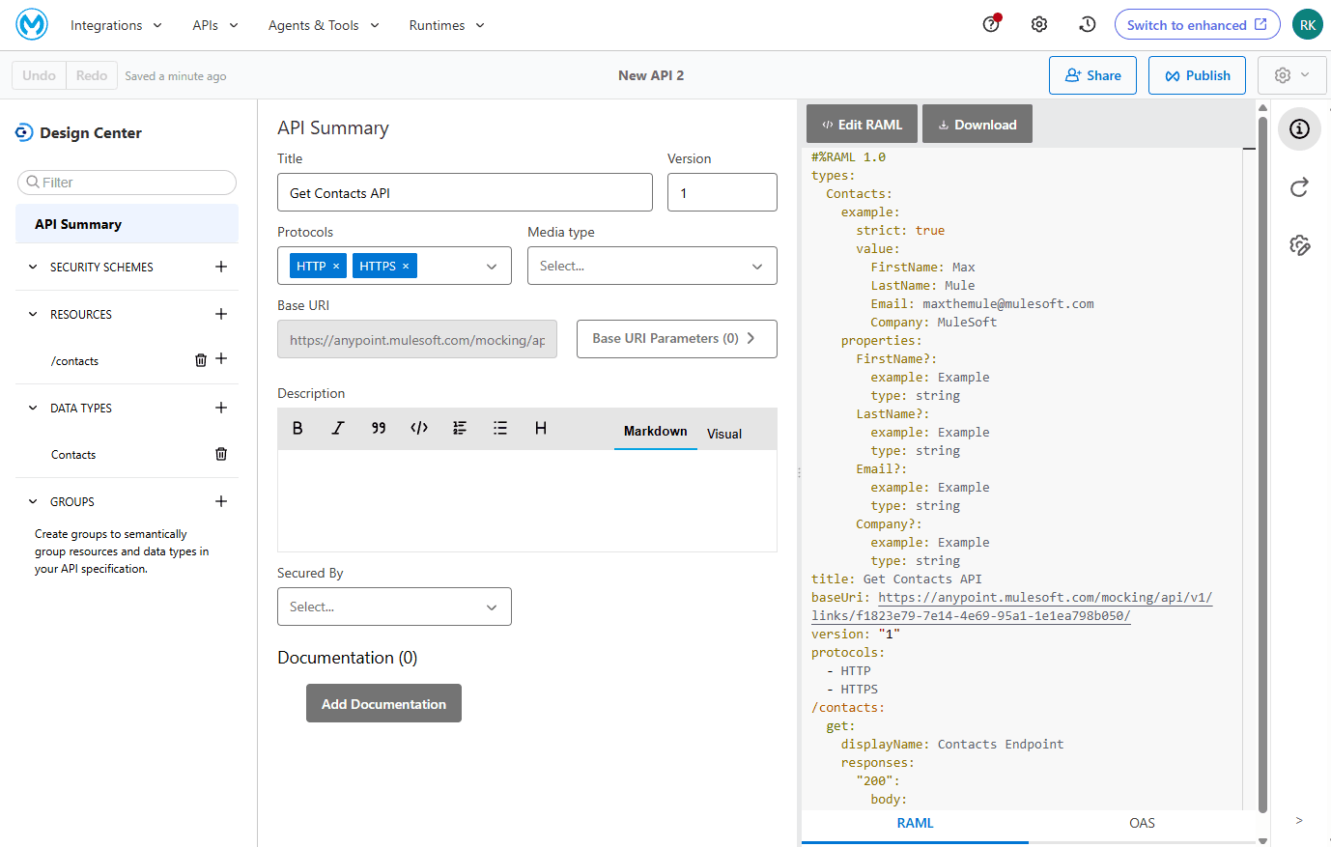
Task: Add a new security scheme plus icon
Action: point(221,267)
